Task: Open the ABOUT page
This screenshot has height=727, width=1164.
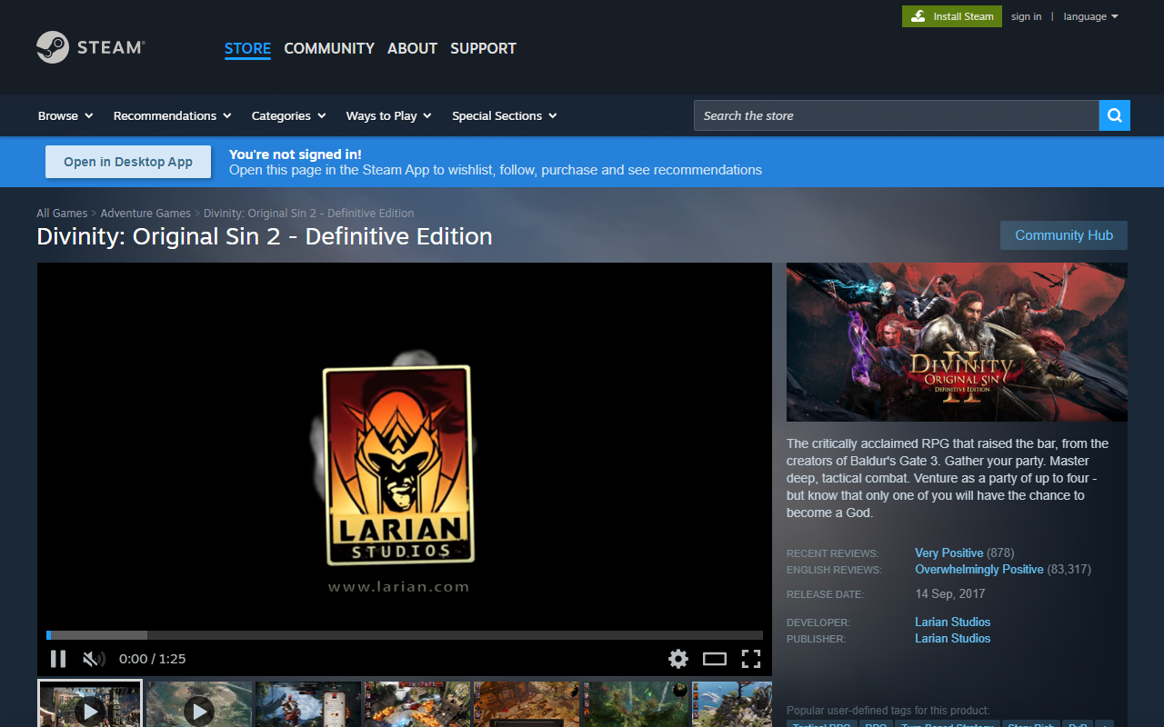Action: (x=412, y=48)
